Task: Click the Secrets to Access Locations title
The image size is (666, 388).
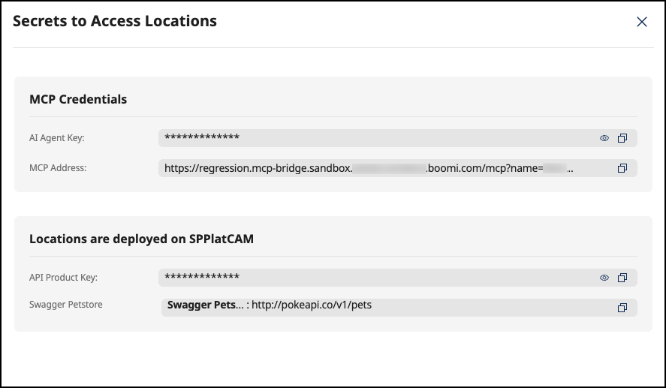Action: coord(115,21)
